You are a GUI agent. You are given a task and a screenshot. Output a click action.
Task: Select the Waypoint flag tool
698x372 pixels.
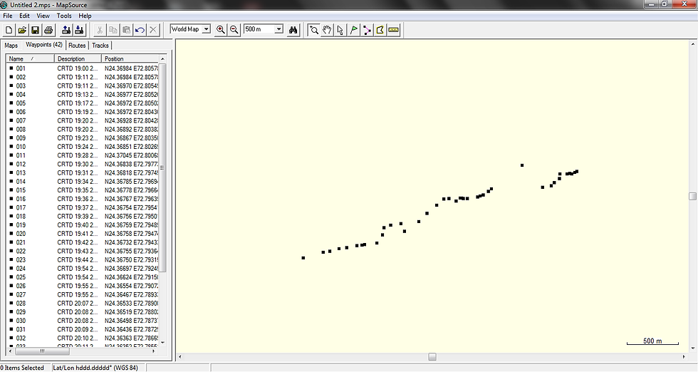(353, 30)
